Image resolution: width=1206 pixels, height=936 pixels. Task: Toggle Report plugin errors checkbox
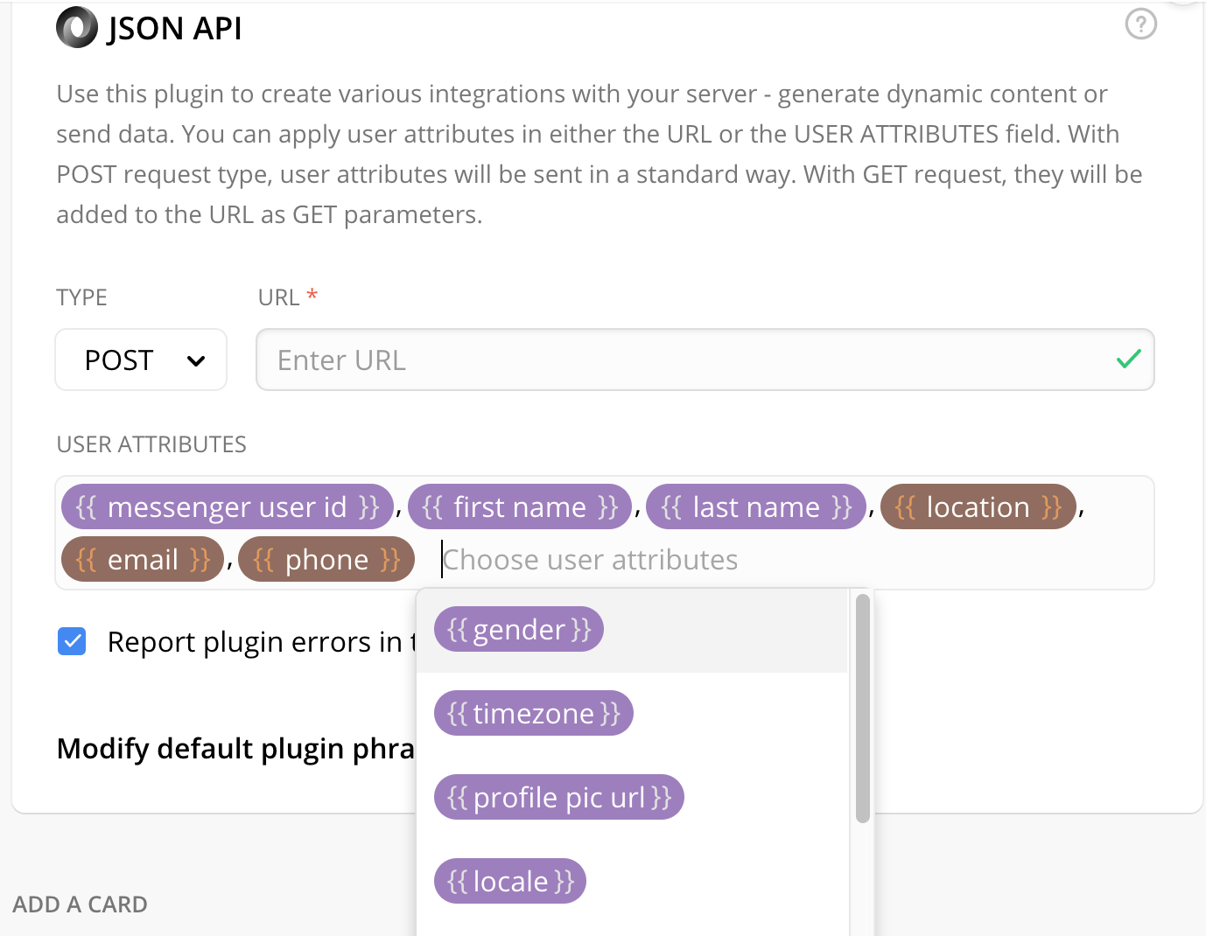click(x=72, y=641)
